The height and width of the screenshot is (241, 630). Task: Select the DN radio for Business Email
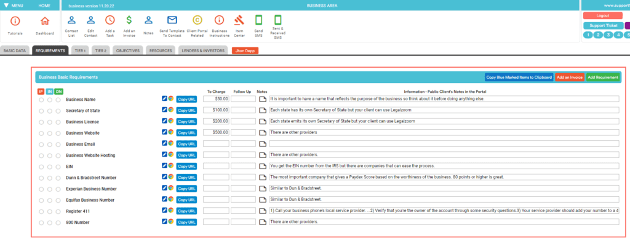58,144
